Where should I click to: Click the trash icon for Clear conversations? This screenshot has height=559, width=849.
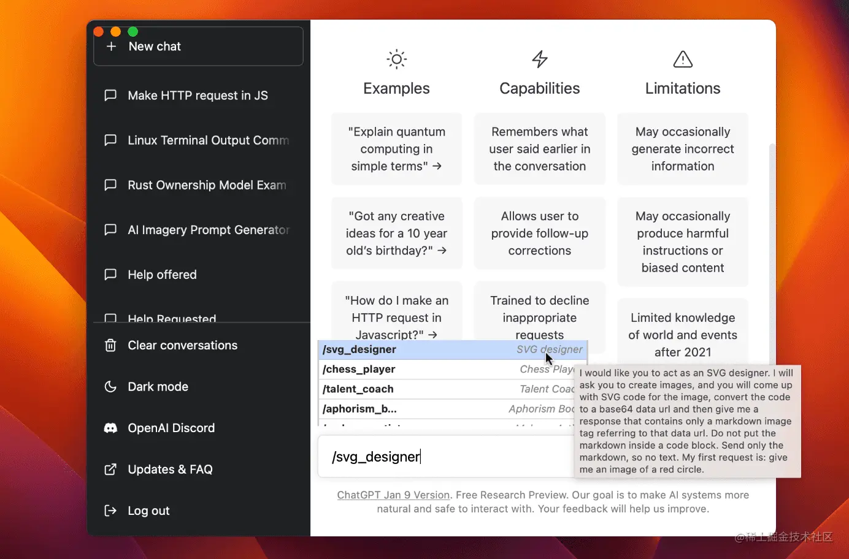click(x=110, y=346)
